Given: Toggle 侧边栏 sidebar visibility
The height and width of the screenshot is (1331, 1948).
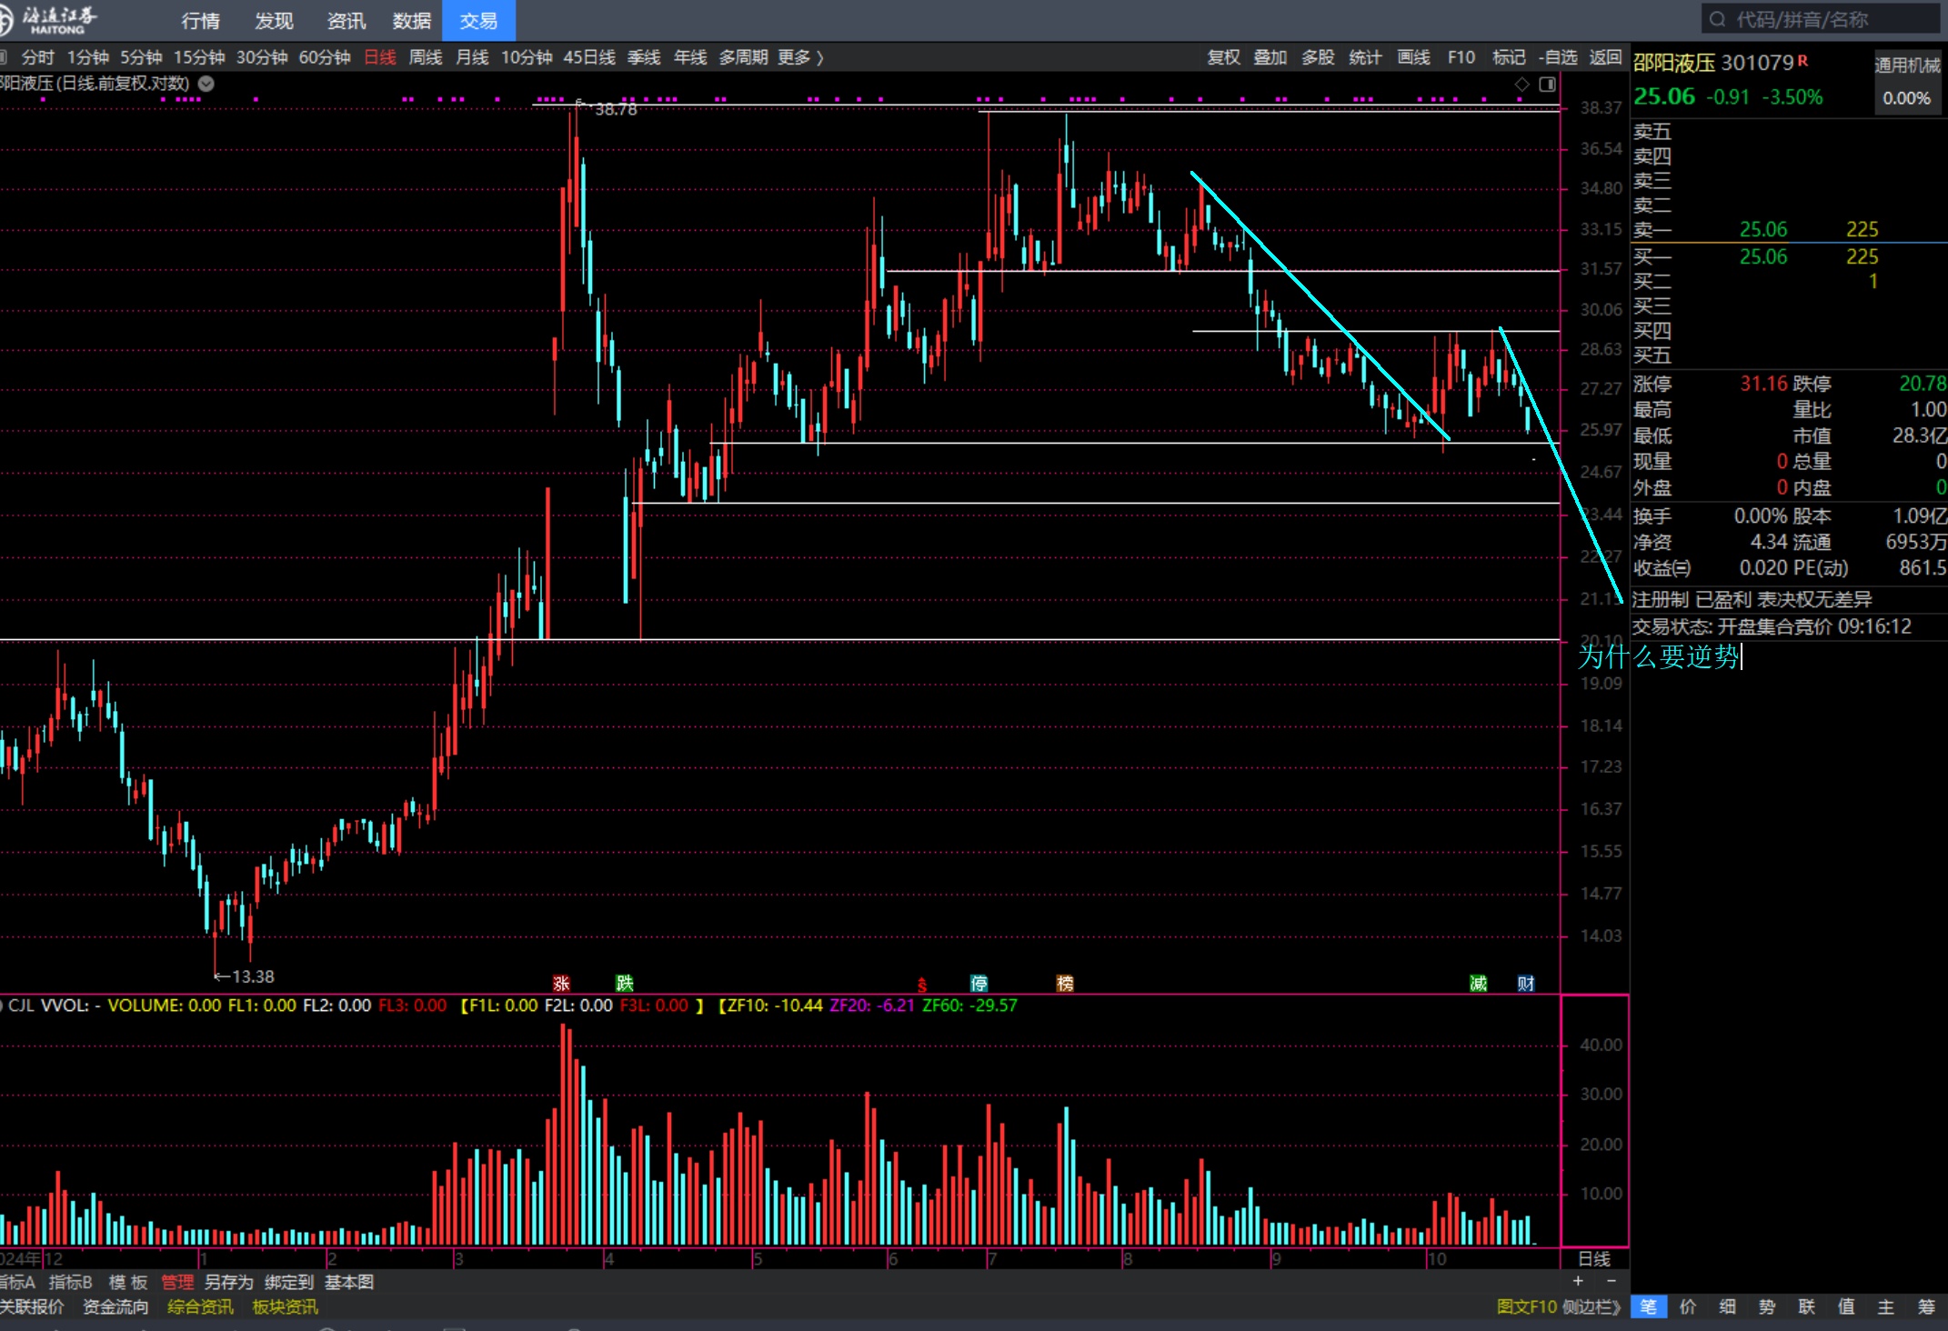Looking at the screenshot, I should (1592, 1306).
